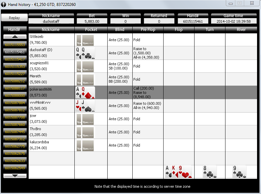The image size is (261, 194).
Task: Click jcwr's face-down pocket cards
Action: coord(85,119)
